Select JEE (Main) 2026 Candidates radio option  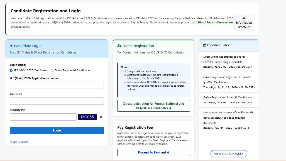click(x=11, y=70)
